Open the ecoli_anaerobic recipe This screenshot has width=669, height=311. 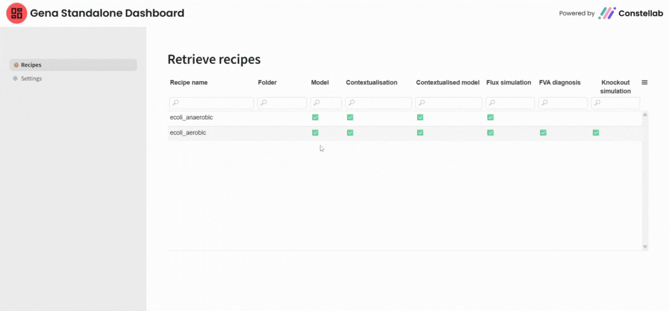192,117
